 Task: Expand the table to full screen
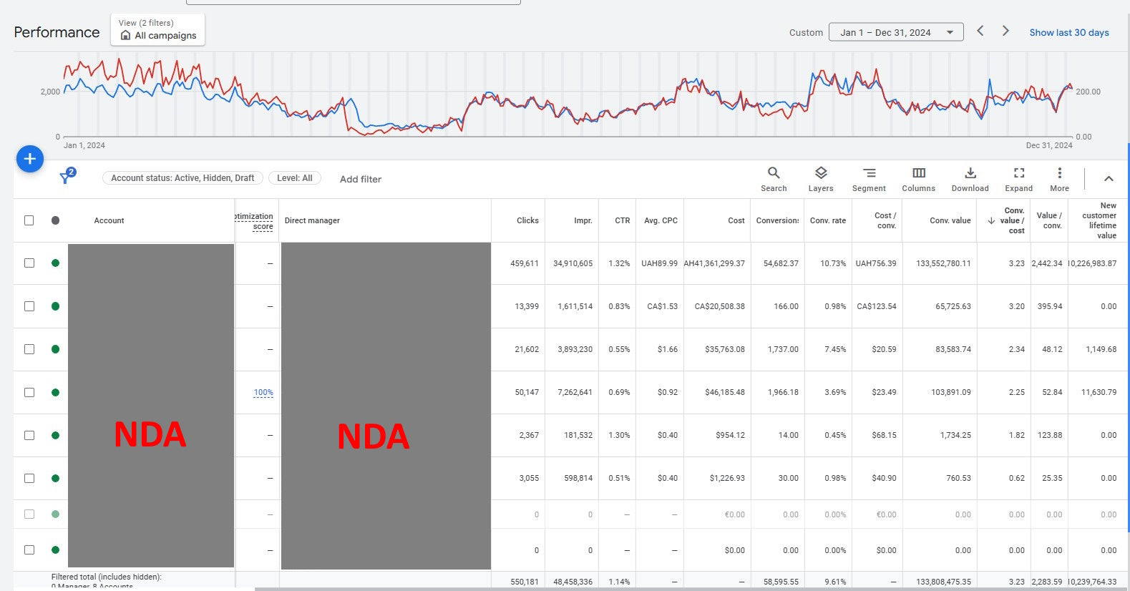point(1018,179)
